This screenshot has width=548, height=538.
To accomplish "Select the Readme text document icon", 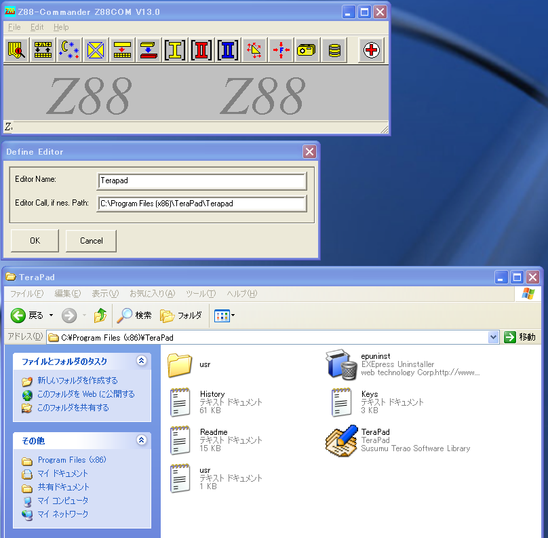I will pos(180,440).
